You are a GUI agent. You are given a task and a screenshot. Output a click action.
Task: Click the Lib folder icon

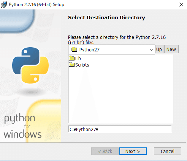[72, 58]
